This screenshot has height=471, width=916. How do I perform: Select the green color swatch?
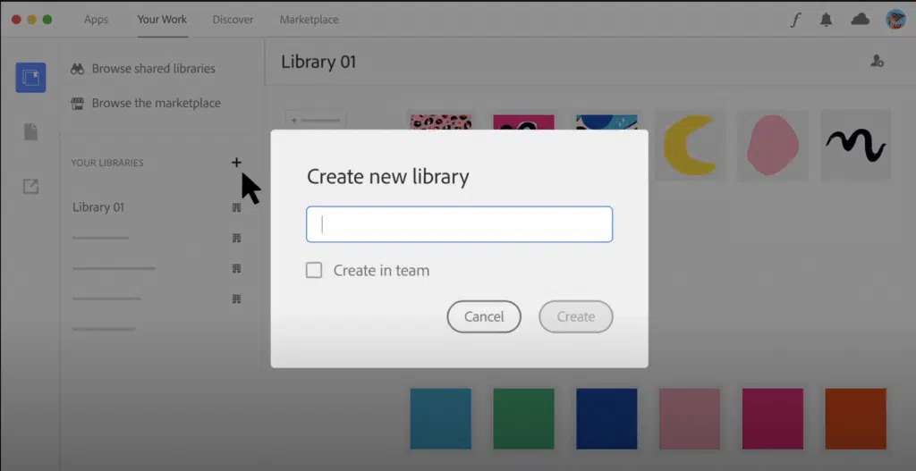tap(523, 419)
